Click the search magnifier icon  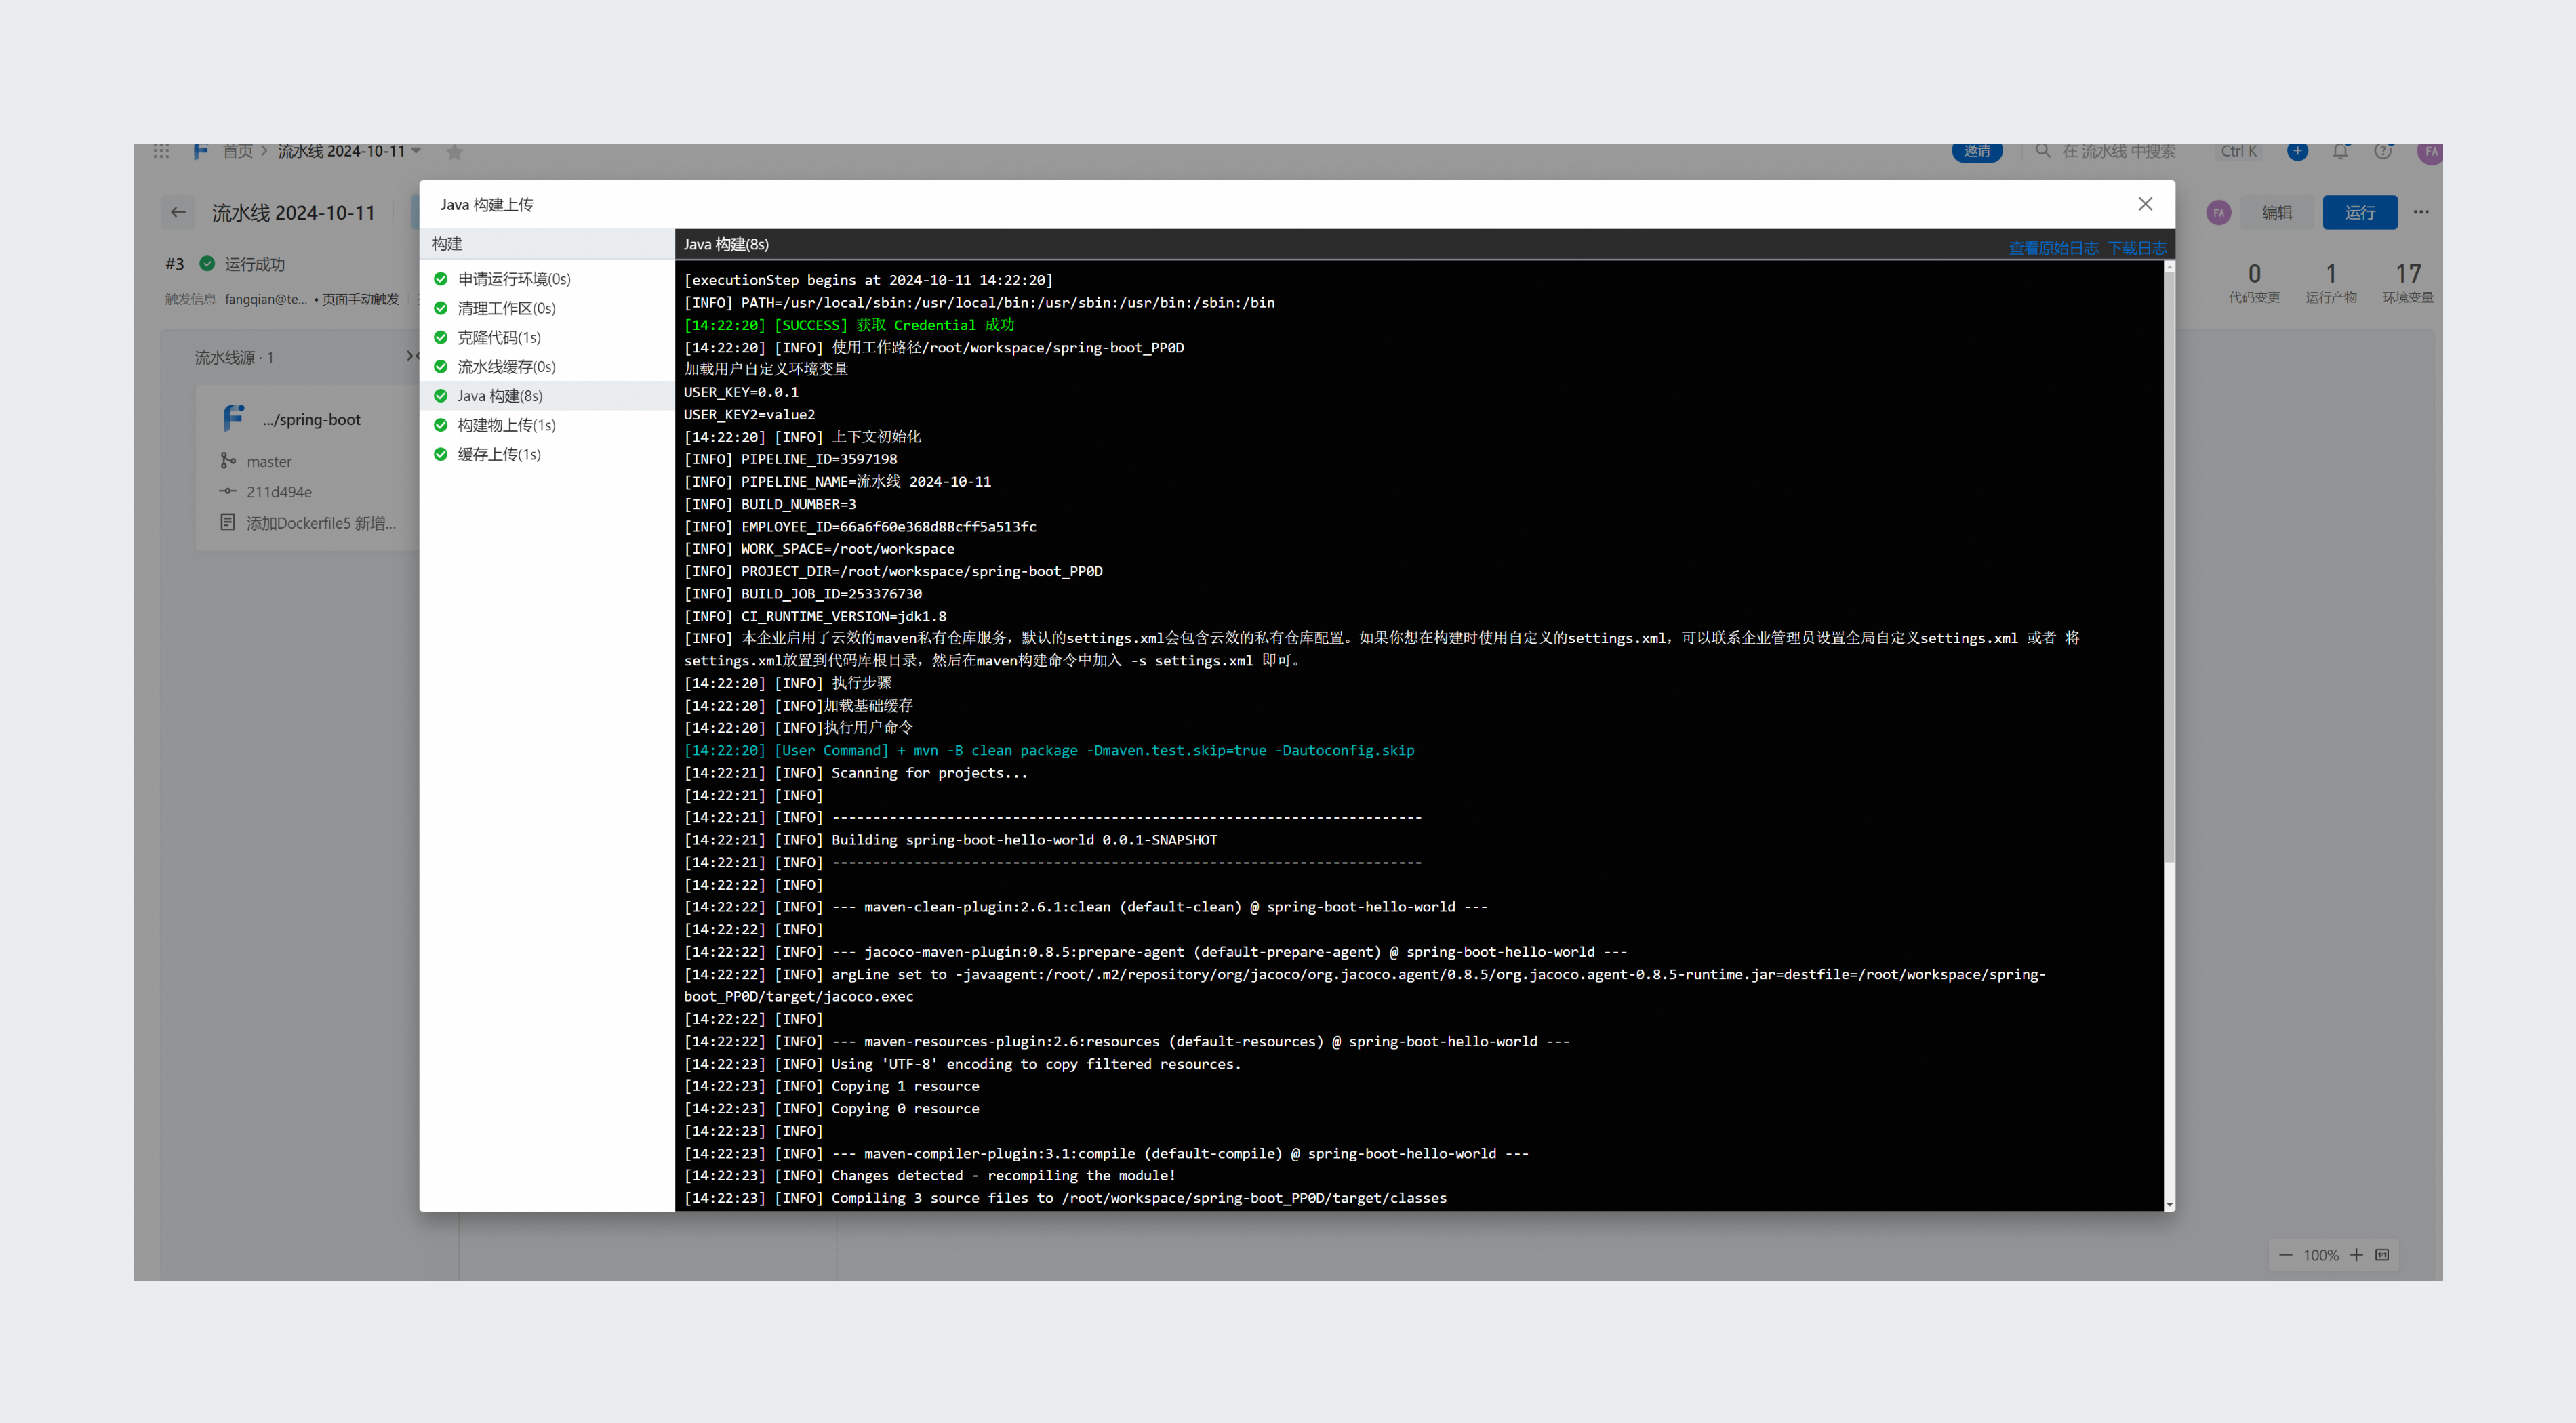2043,151
